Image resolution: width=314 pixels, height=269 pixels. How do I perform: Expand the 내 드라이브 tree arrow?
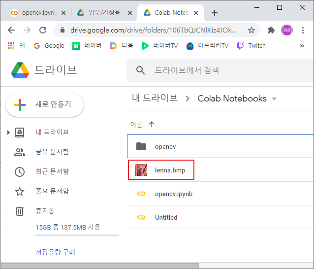(x=8, y=133)
